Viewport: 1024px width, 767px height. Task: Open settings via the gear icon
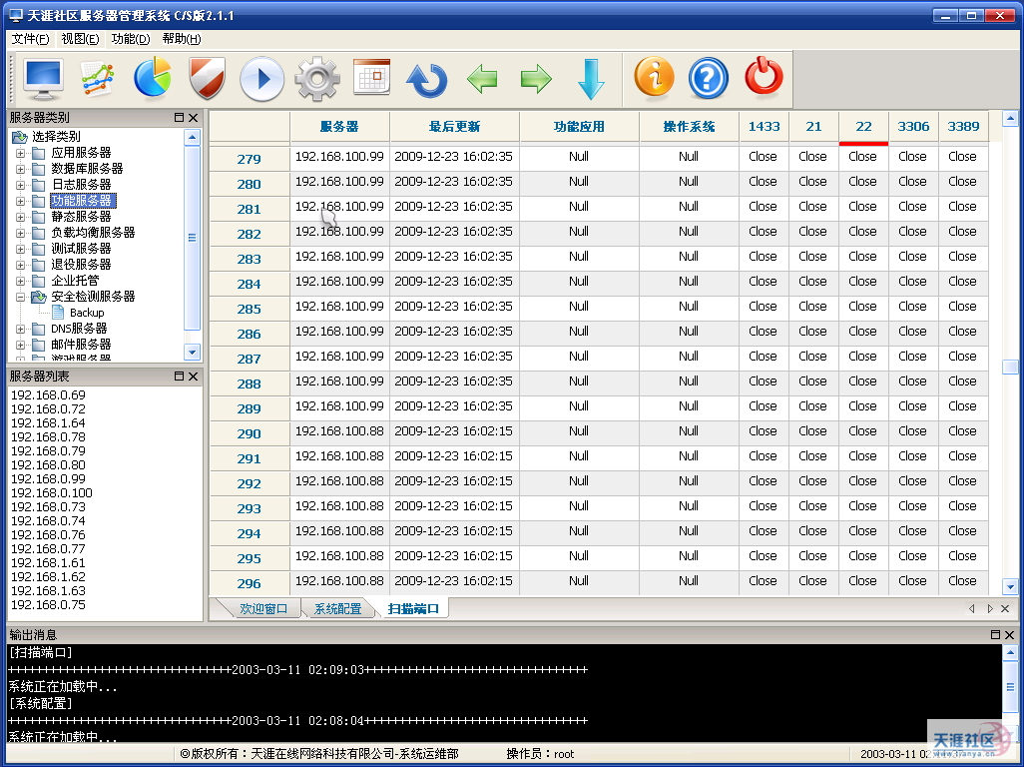tap(317, 78)
